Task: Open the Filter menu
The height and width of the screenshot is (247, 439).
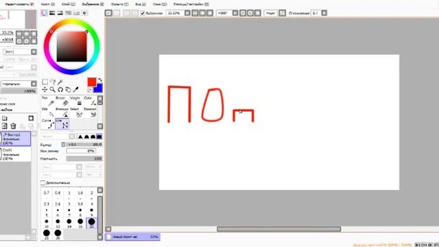Action: click(119, 4)
